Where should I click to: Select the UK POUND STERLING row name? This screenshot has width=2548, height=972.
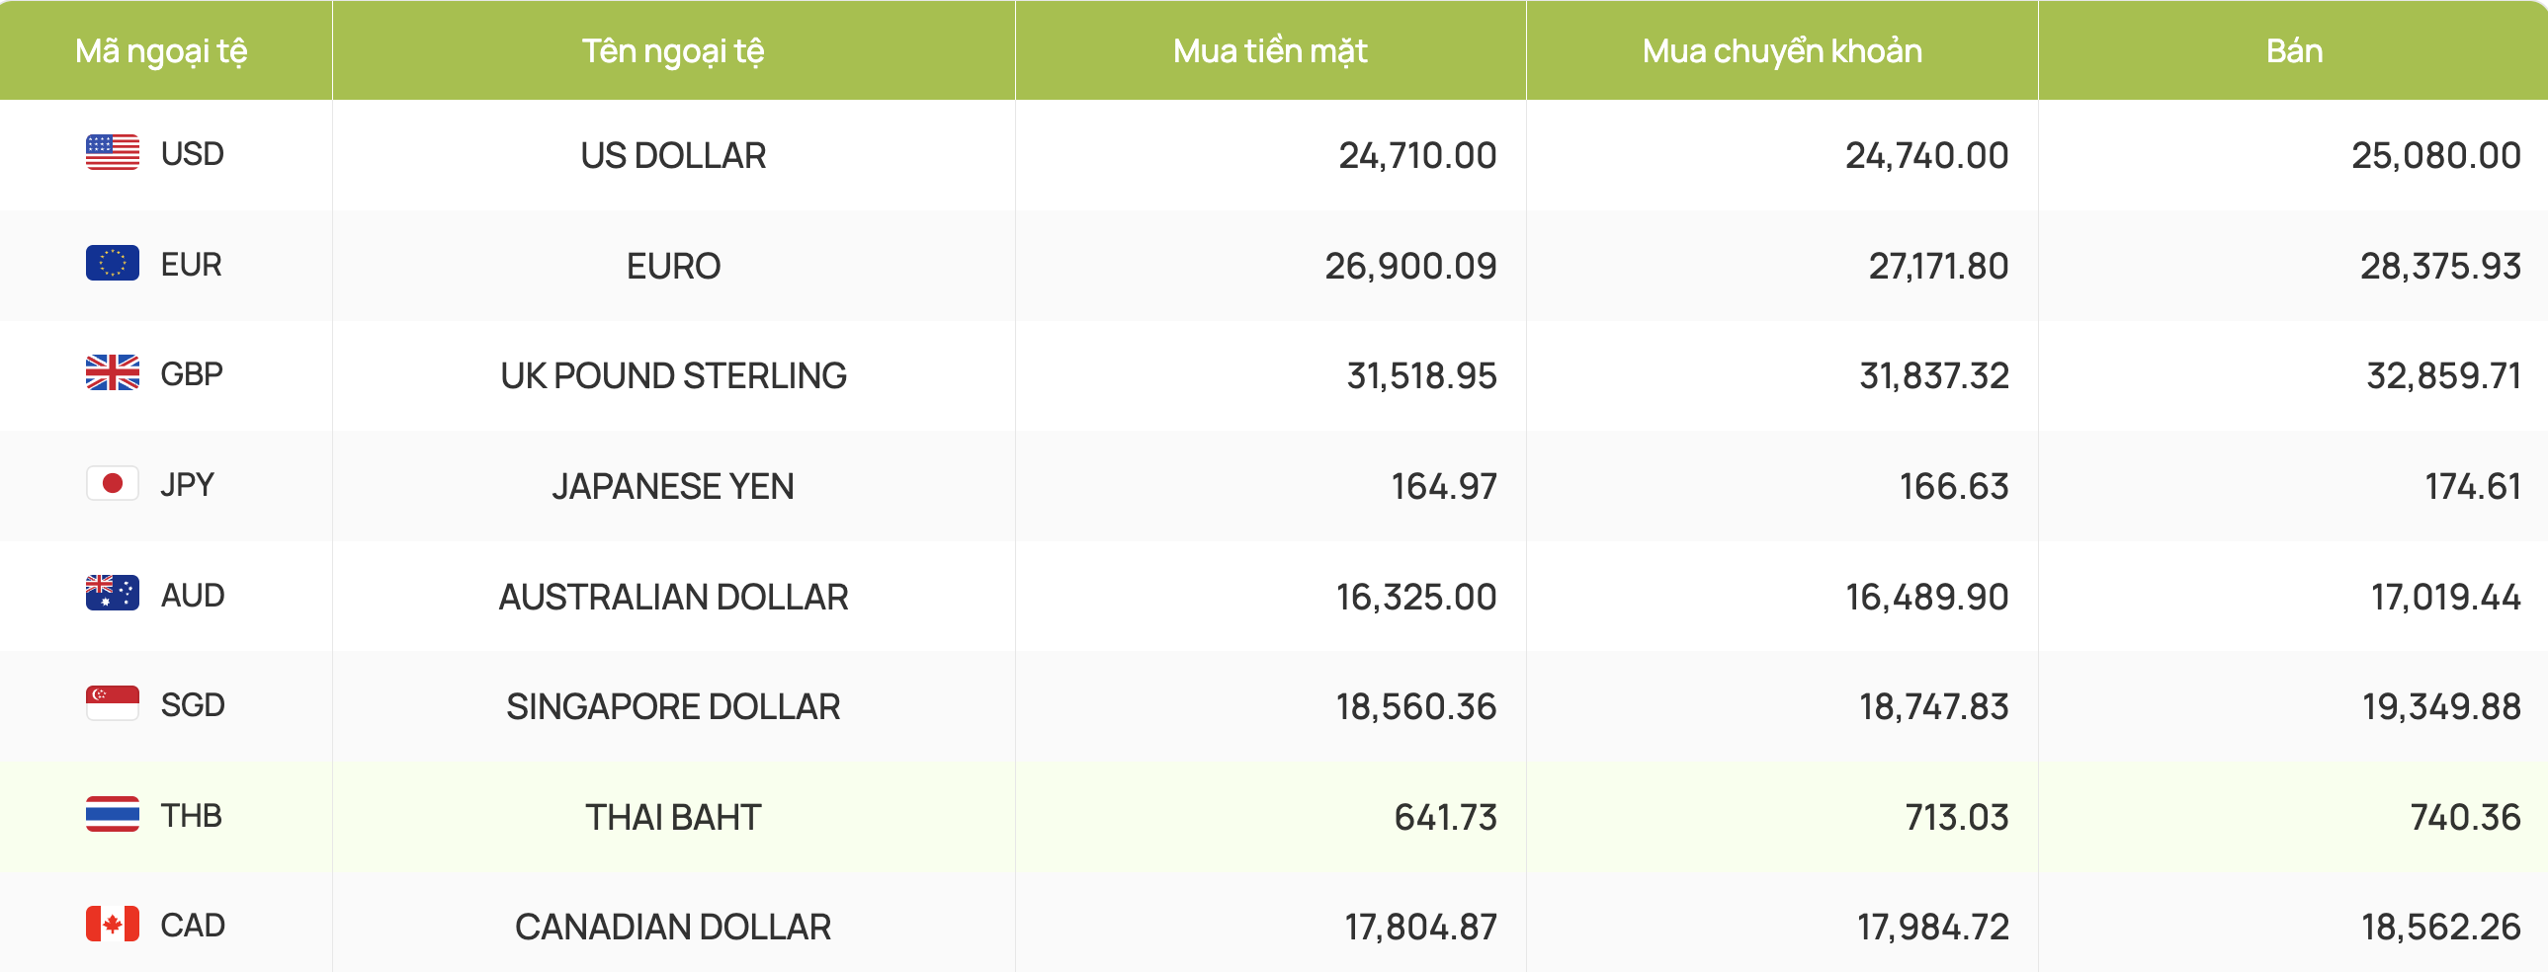(673, 375)
